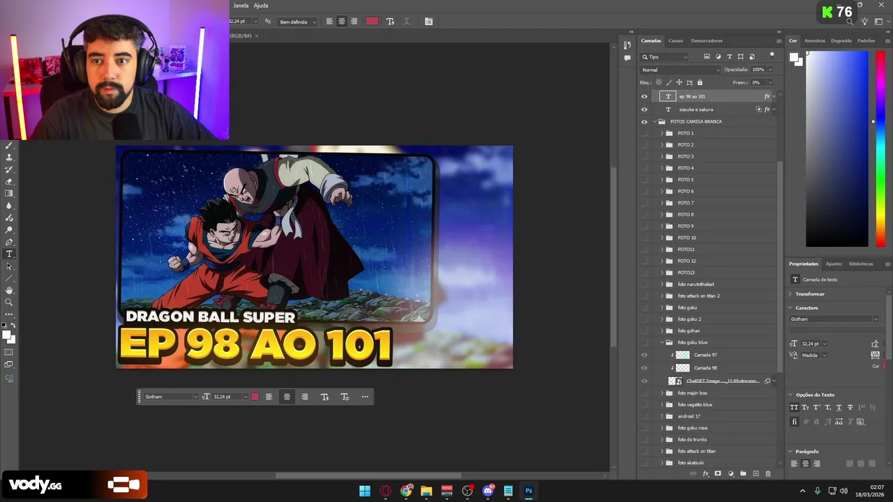
Task: Filter layers by adjustment layer icon
Action: [x=718, y=56]
